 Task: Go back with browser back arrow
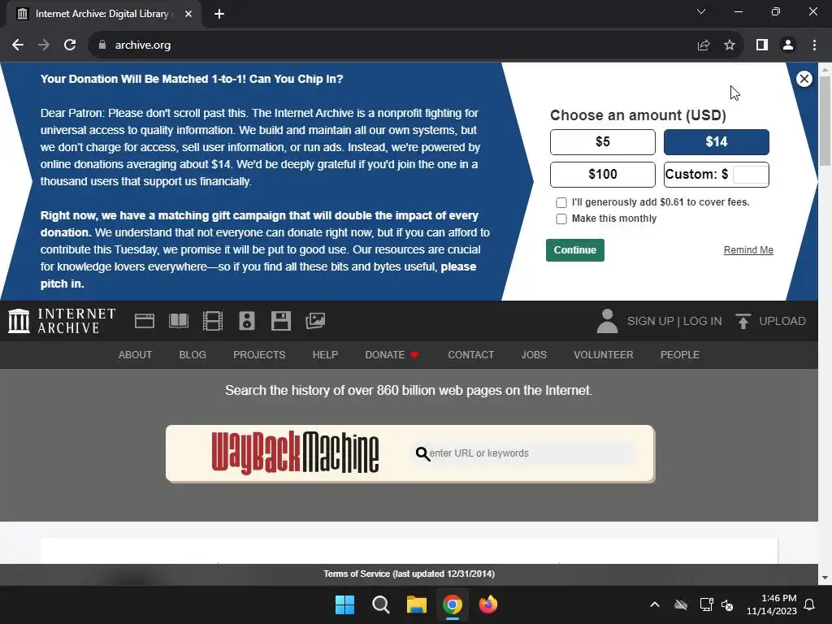(18, 45)
